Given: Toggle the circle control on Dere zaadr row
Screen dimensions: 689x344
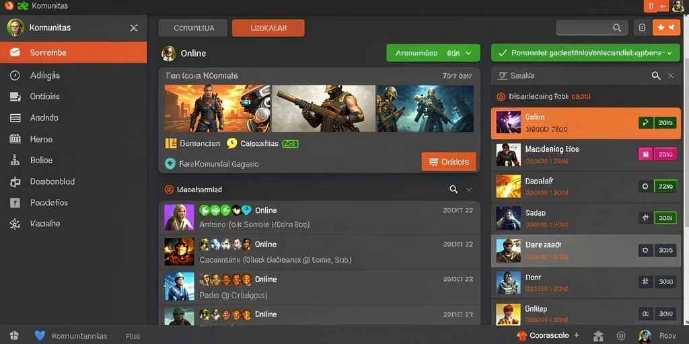Looking at the screenshot, I should [645, 250].
